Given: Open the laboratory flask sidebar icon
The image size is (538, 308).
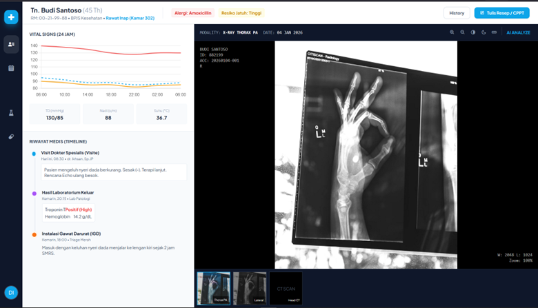Looking at the screenshot, I should pos(11,113).
